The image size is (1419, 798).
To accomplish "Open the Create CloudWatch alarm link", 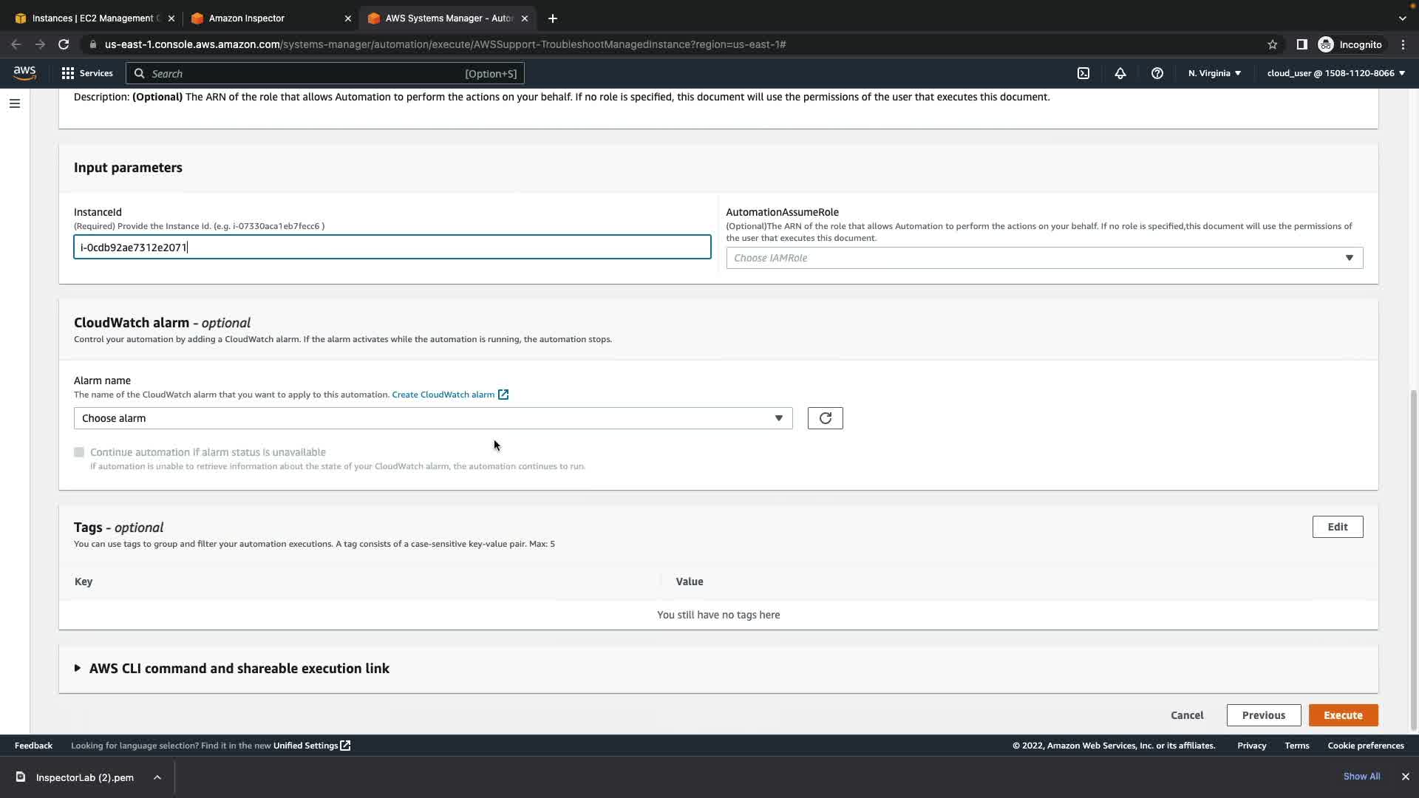I will point(443,395).
